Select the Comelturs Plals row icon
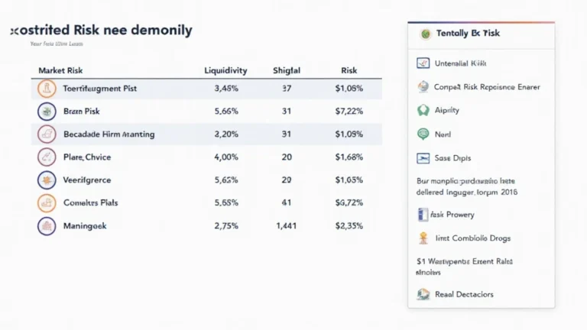587x330 pixels. pyautogui.click(x=47, y=203)
